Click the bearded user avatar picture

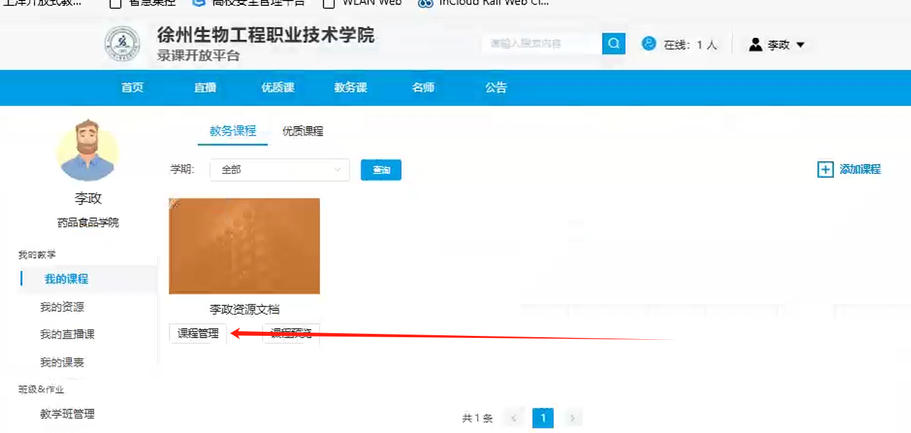[x=88, y=152]
